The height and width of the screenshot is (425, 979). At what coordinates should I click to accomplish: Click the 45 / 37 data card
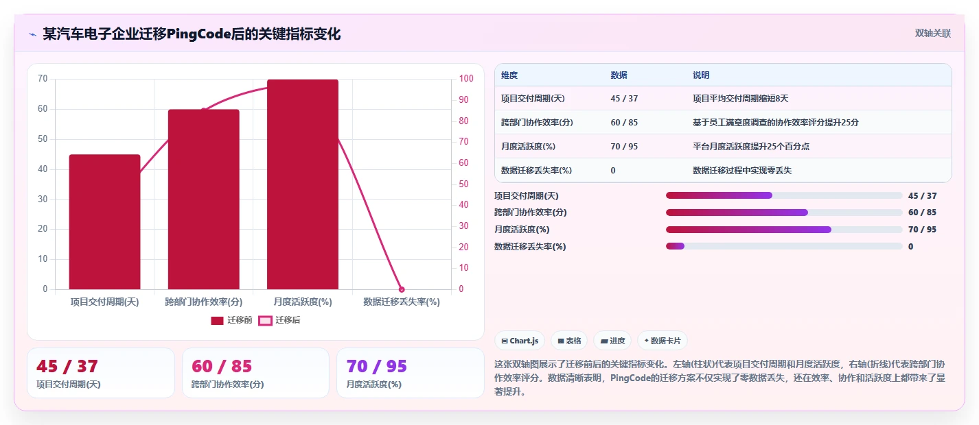(101, 373)
